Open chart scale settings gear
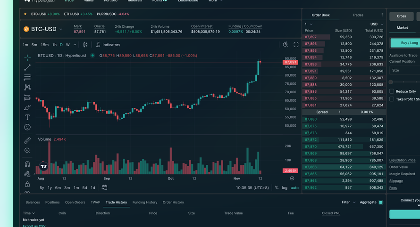Image resolution: width=420 pixels, height=227 pixels. click(292, 178)
